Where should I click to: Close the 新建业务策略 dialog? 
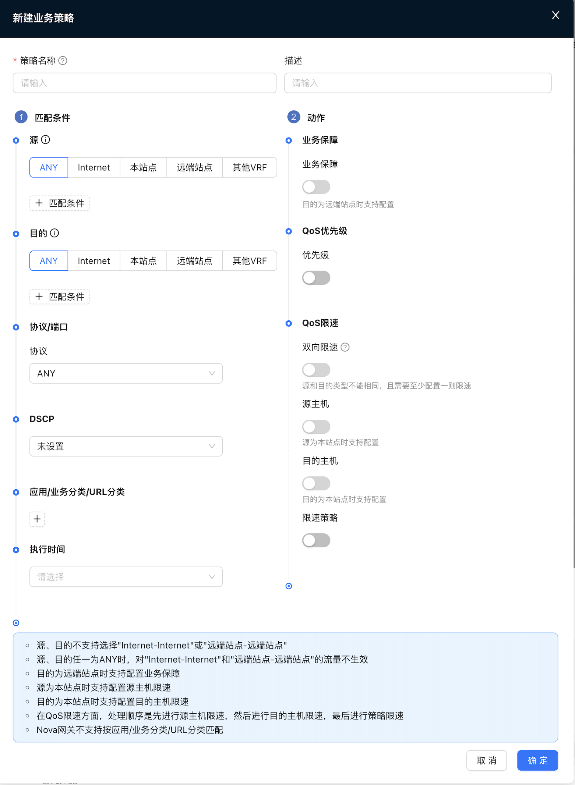coord(555,15)
